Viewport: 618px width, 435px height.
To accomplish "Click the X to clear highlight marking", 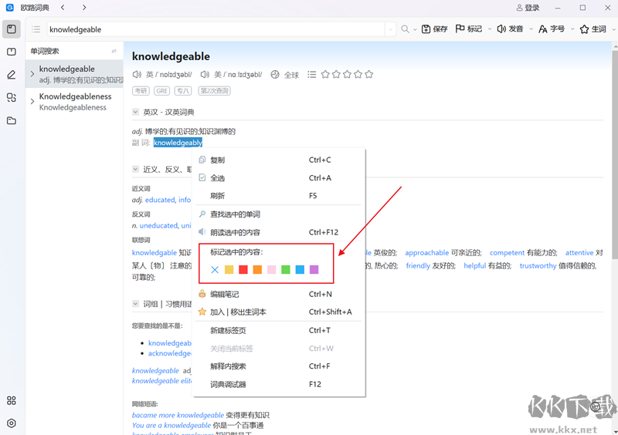I will [x=215, y=269].
